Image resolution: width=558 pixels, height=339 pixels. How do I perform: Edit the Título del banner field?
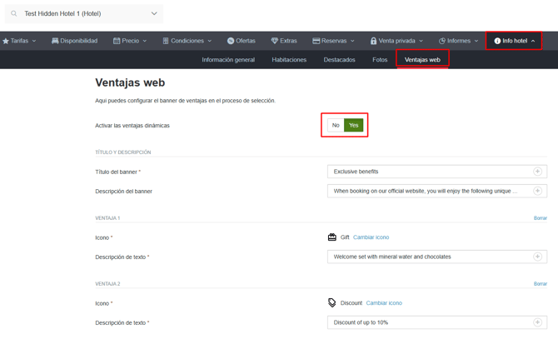[437, 172]
